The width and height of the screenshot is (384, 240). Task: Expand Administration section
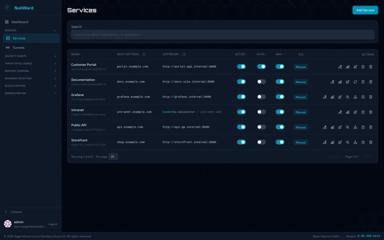pyautogui.click(x=31, y=93)
